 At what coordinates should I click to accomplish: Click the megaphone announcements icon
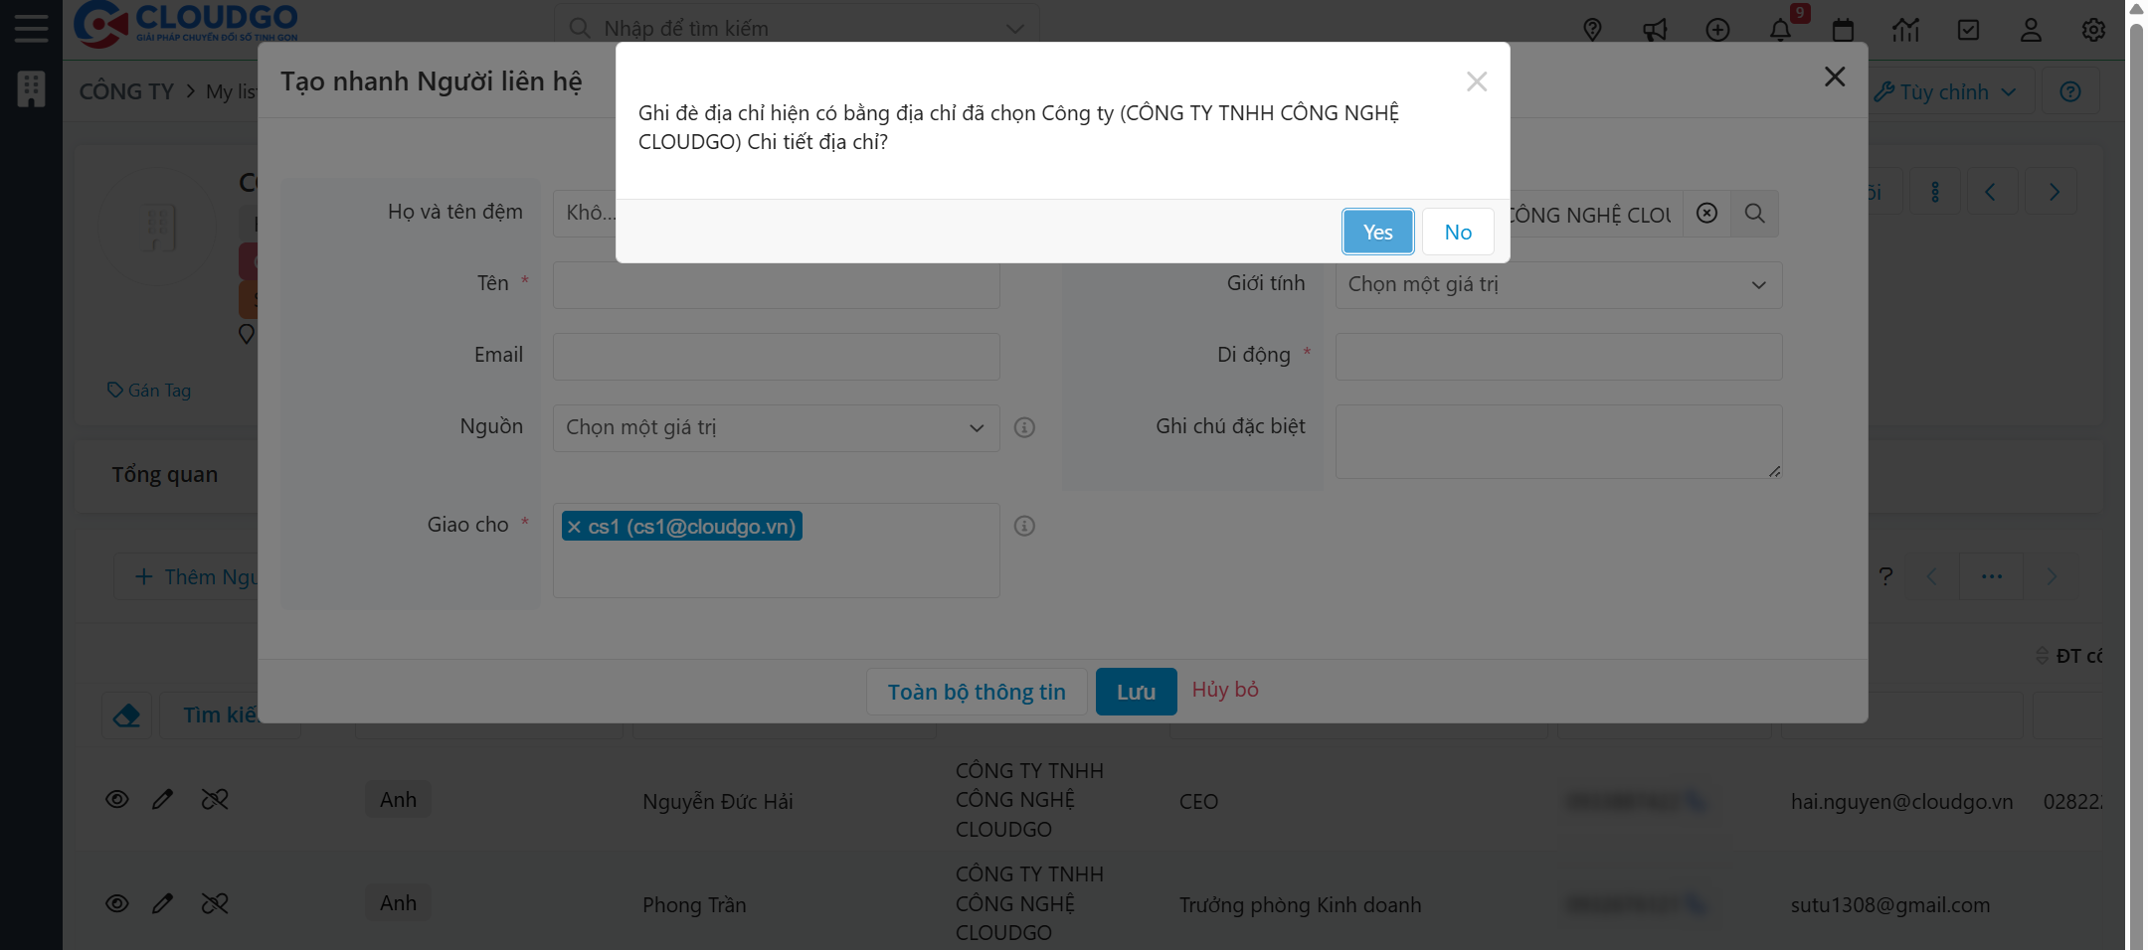pos(1655,30)
